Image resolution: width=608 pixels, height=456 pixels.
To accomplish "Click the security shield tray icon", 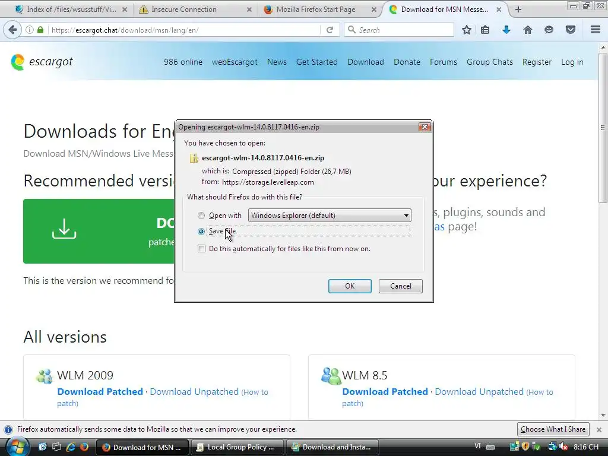I will pyautogui.click(x=525, y=446).
